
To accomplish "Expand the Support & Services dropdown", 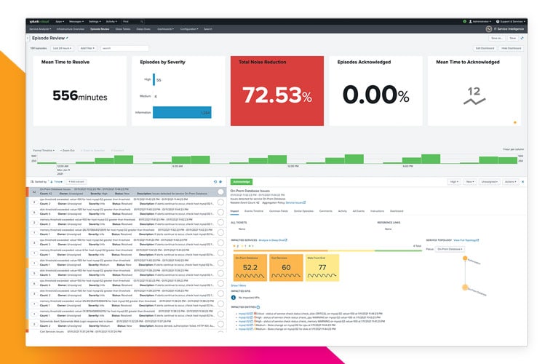I will click(x=513, y=22).
